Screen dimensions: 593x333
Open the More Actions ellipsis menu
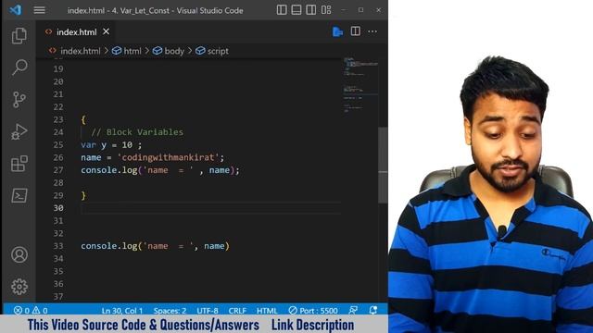(372, 31)
